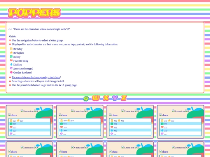210x157 pixels.
Task: Select the Y letter group
Action: tap(115, 98)
